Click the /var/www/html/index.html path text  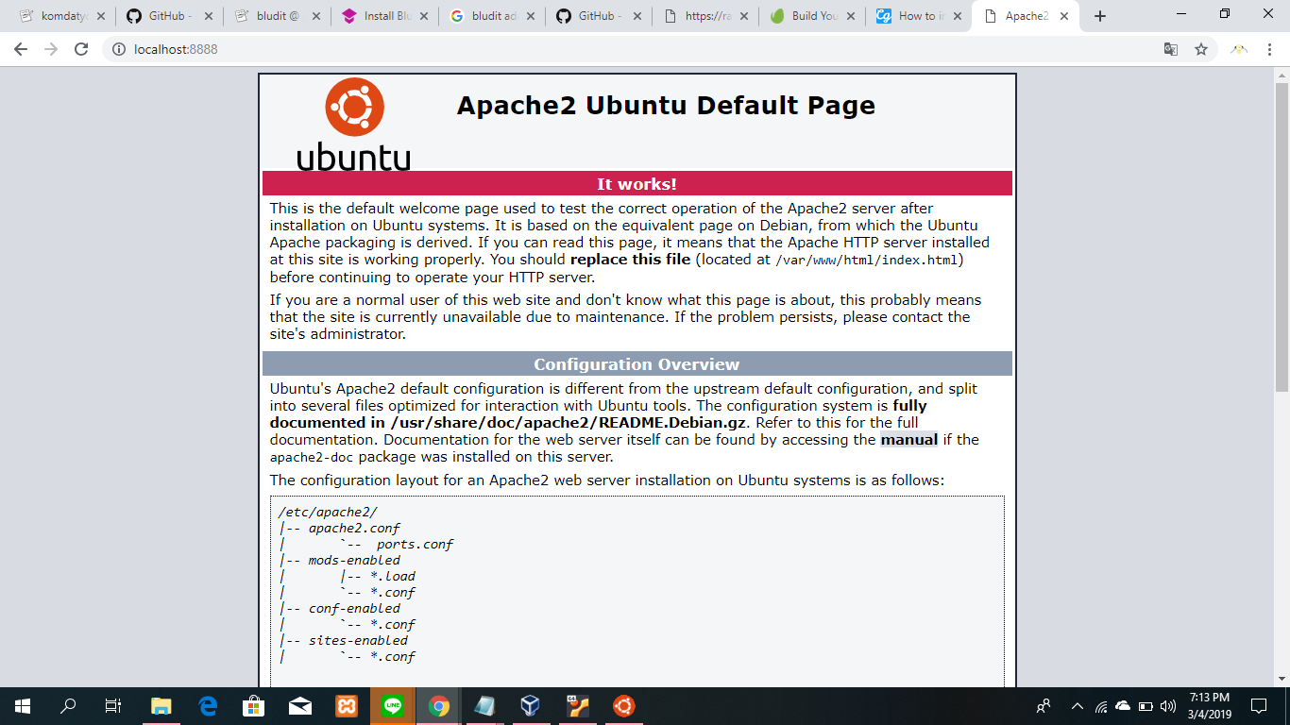pyautogui.click(x=869, y=261)
